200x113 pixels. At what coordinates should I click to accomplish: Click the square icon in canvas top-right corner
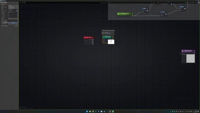click(x=199, y=3)
